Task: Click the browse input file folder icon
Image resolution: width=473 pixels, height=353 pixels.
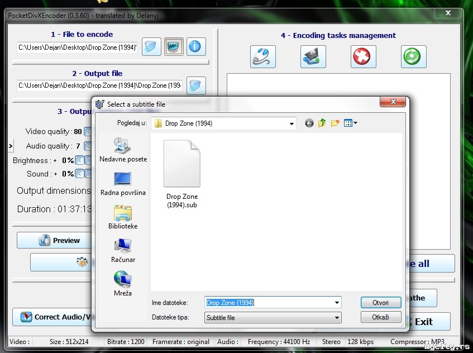Action: pos(151,47)
